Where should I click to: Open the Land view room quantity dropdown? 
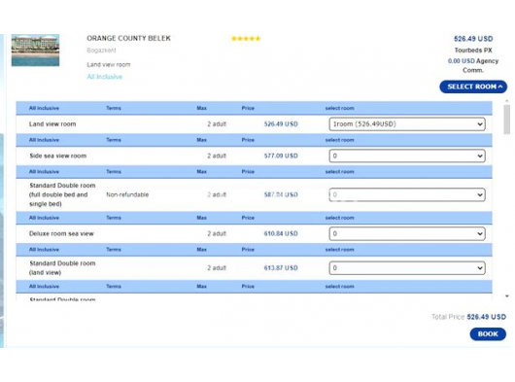click(407, 124)
